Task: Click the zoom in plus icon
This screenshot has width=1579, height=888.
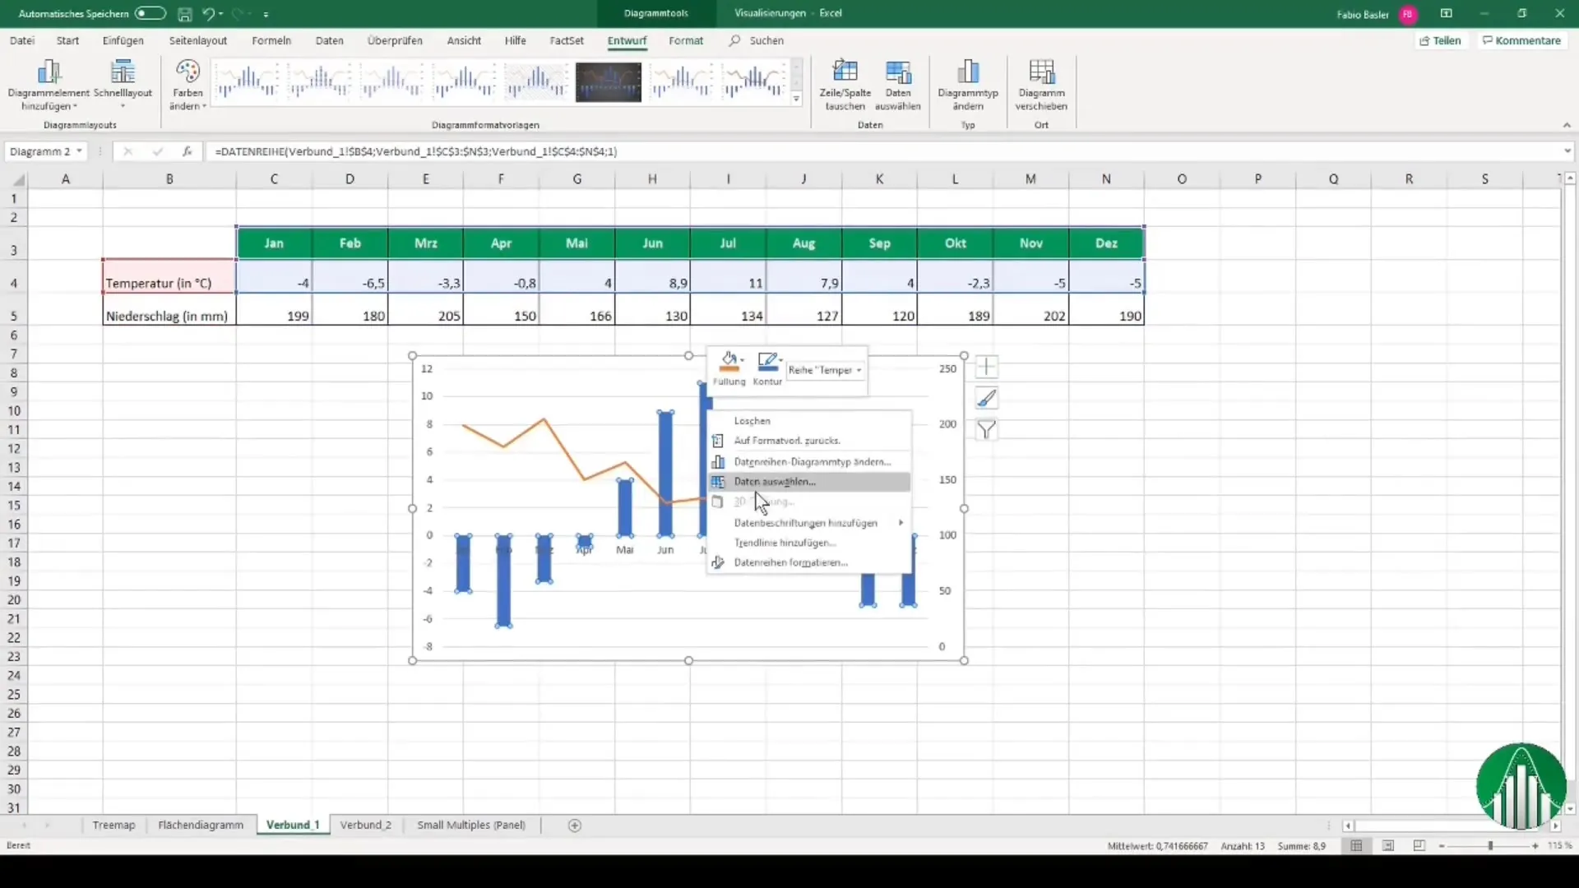Action: (x=1535, y=846)
